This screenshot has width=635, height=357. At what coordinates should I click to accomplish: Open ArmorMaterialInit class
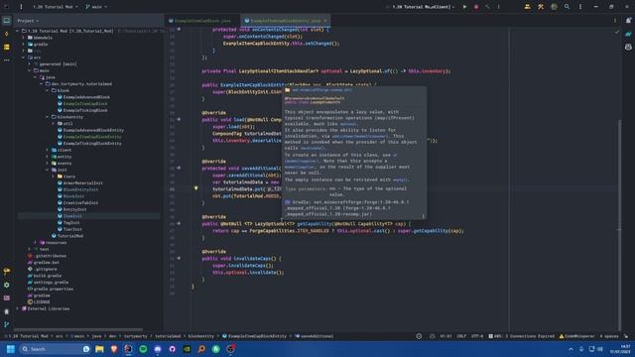click(x=82, y=182)
